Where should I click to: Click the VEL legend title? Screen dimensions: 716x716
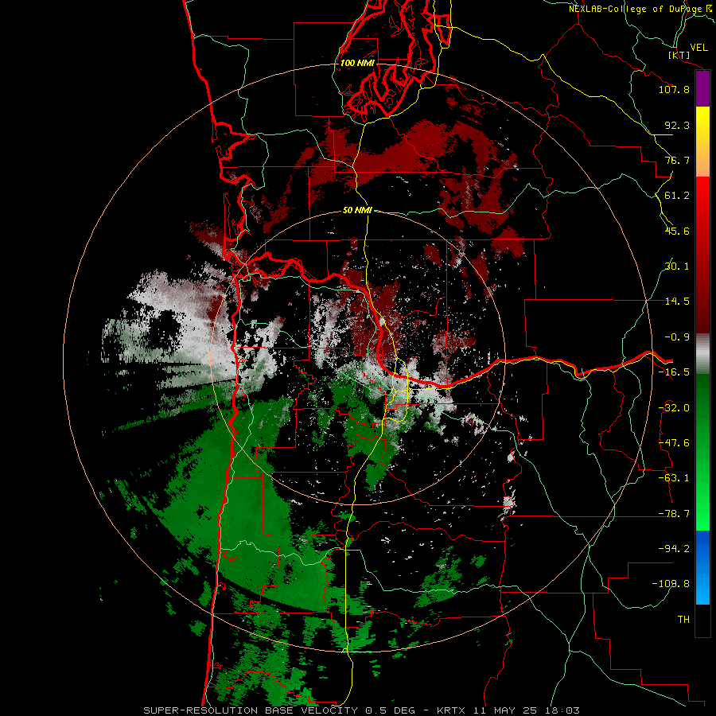699,48
